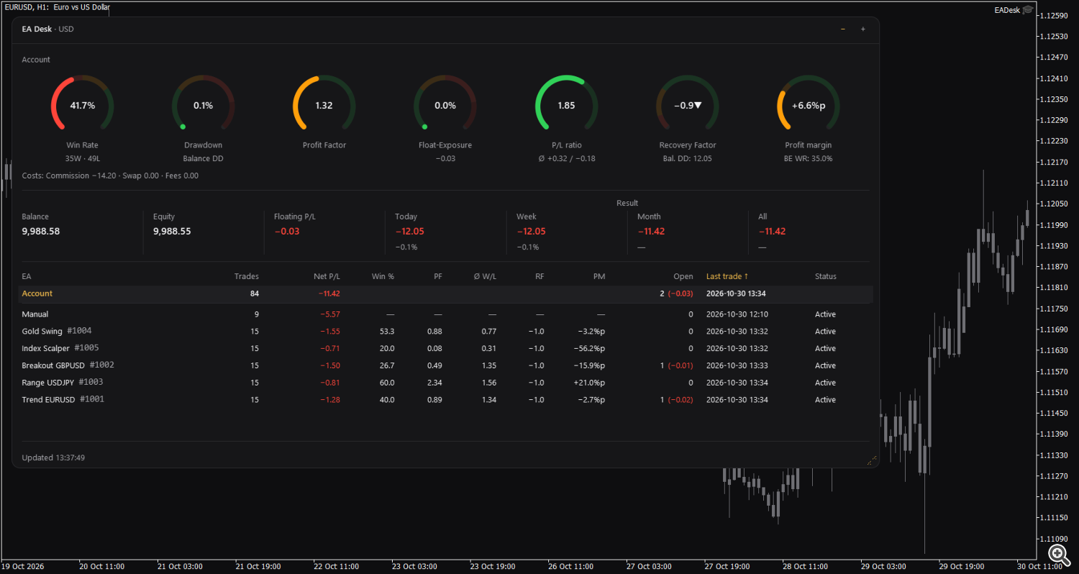
Task: Click the Floating P/L value −0.03
Action: (x=287, y=232)
